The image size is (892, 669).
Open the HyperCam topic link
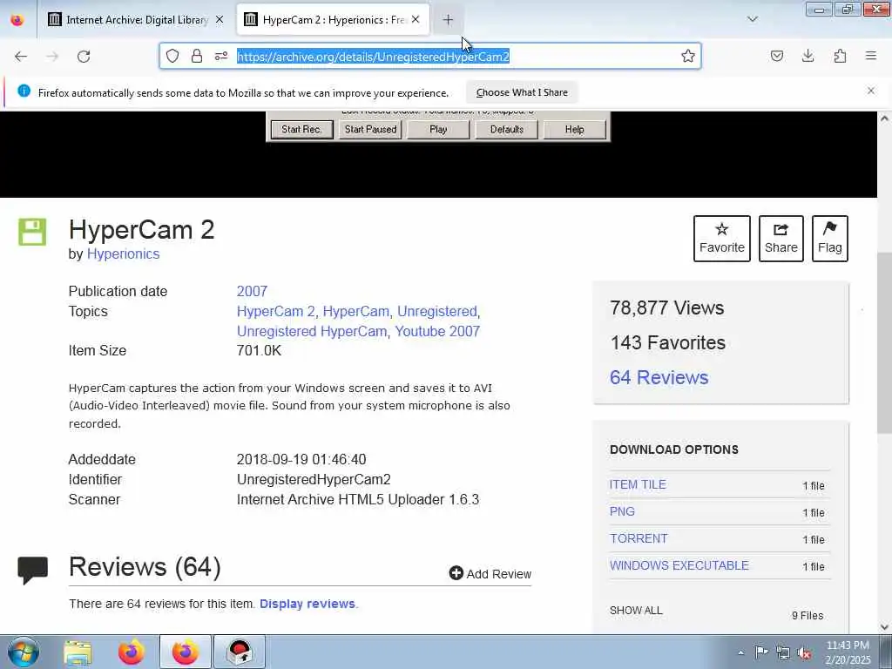[x=356, y=311]
